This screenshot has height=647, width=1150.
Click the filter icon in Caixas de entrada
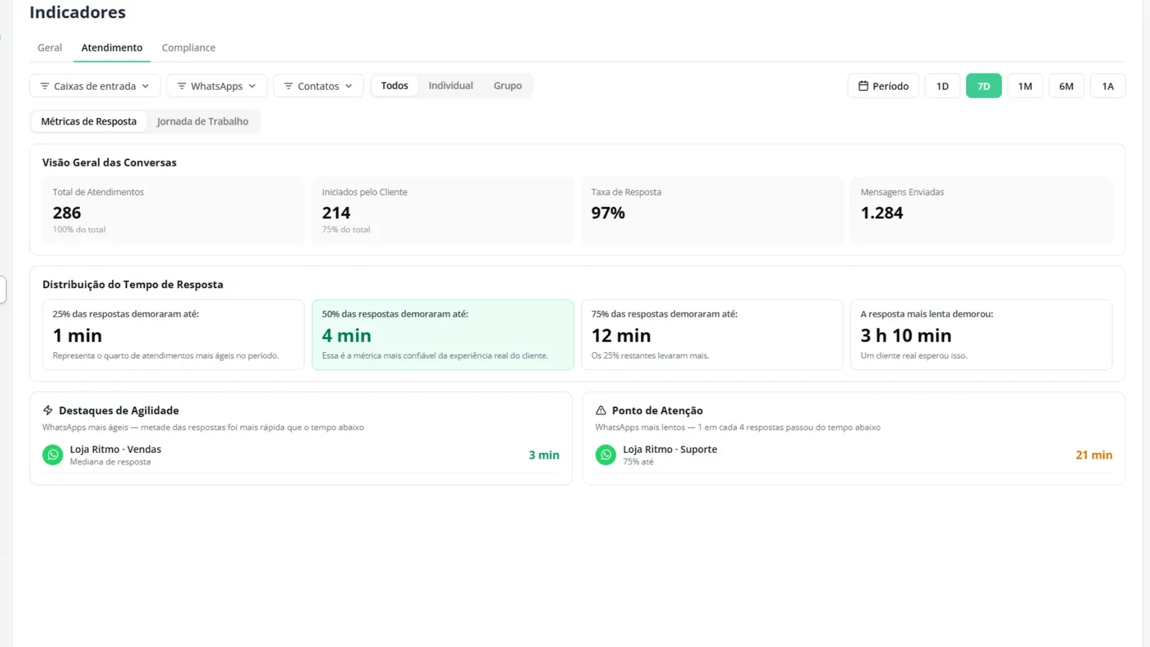pos(45,86)
